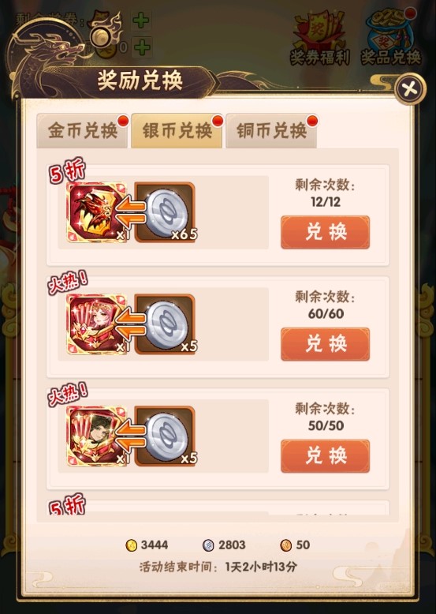The width and height of the screenshot is (436, 614).
Task: Tap the lower green plus add button
Action: (142, 47)
